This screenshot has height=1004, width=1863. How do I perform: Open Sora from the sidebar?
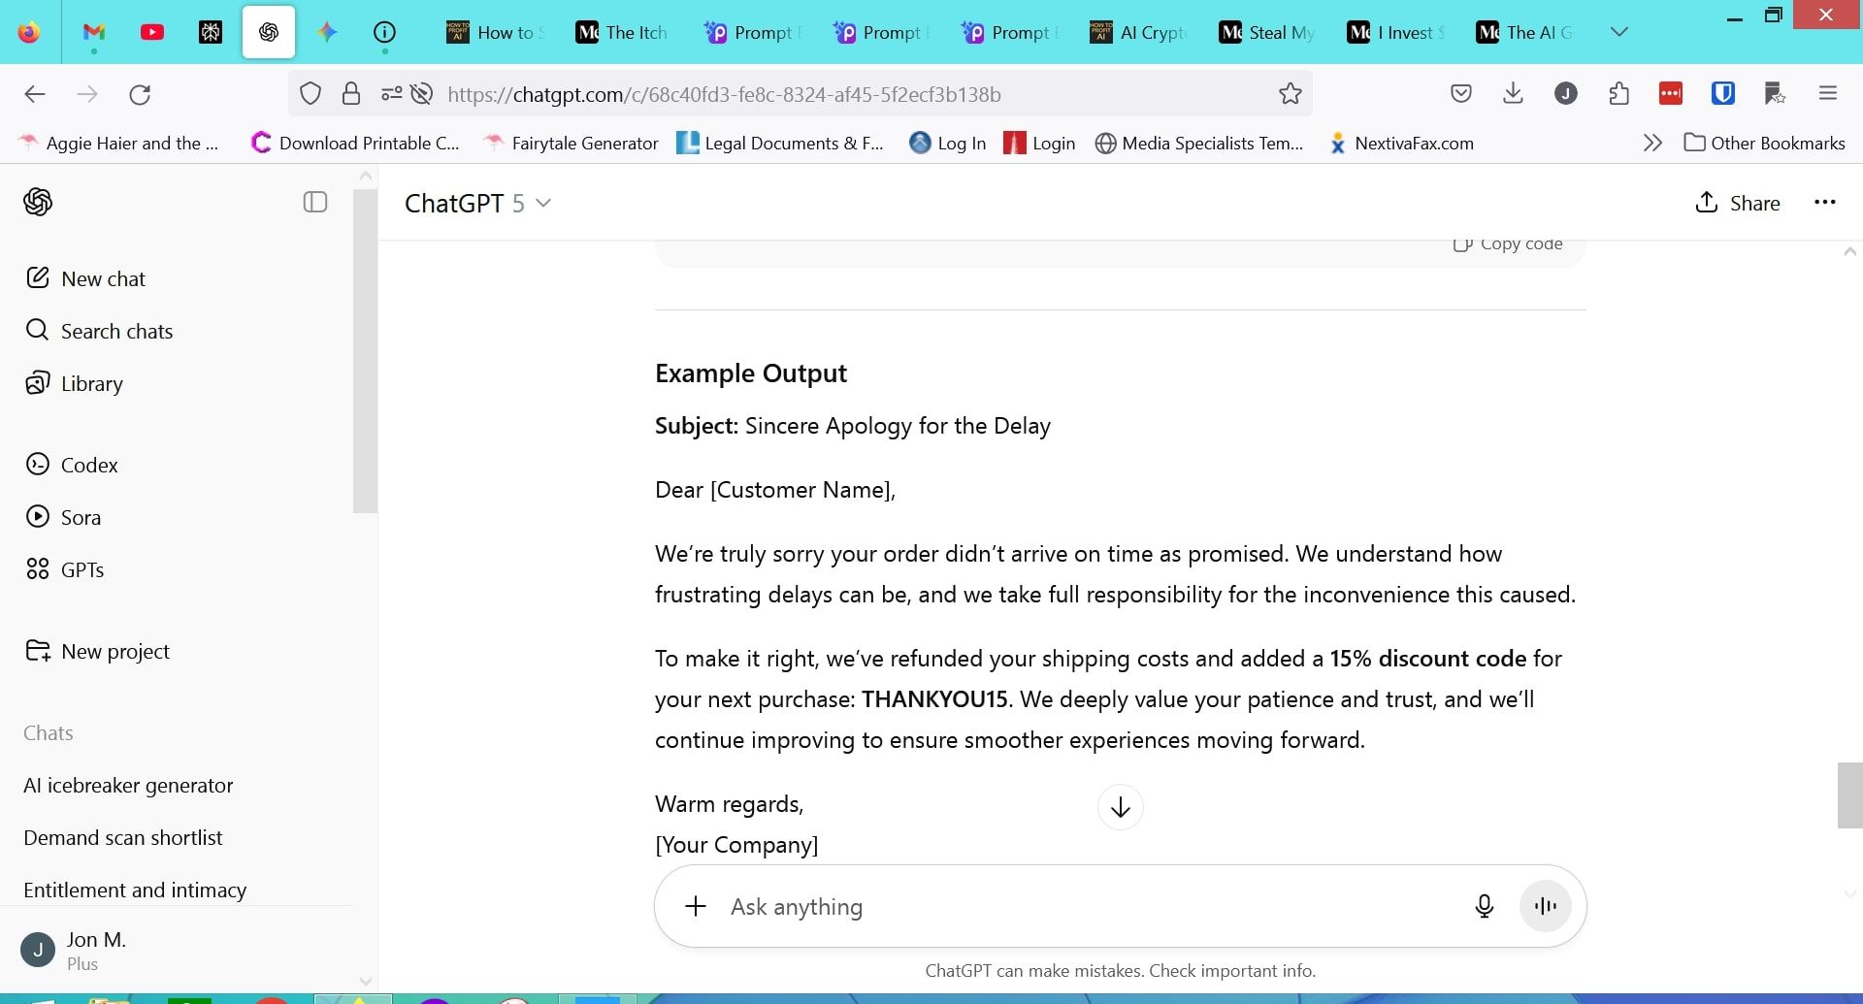81,517
